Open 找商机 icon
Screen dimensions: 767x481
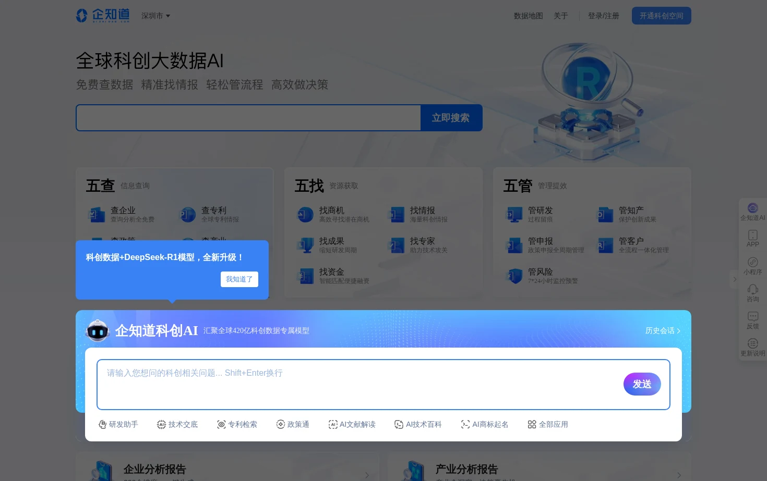305,214
